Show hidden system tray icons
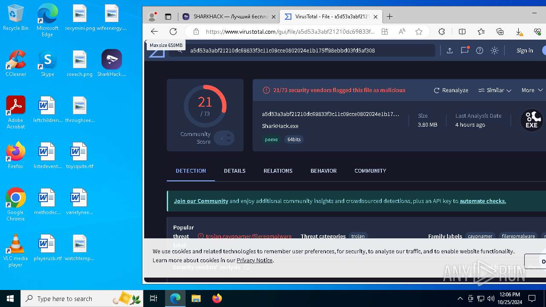The width and height of the screenshot is (546, 307). [x=460, y=298]
